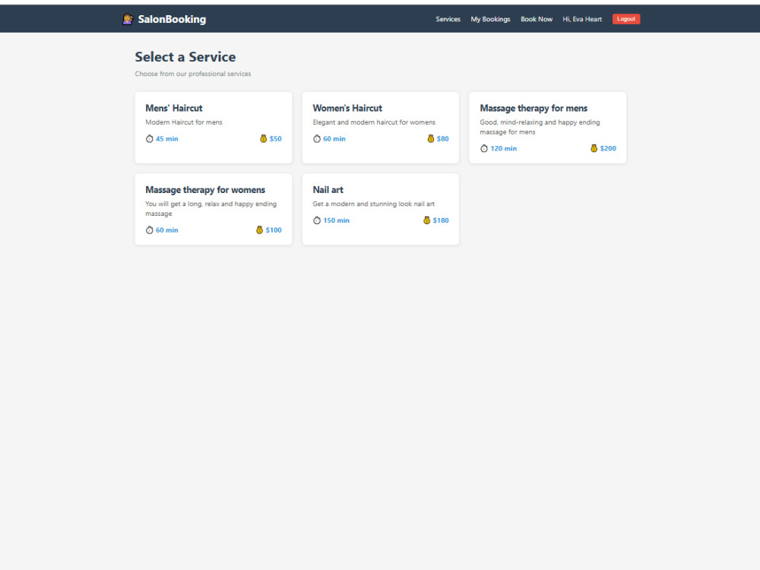Viewport: 760px width, 570px height.
Task: Pick the Nail art service title
Action: coord(328,189)
